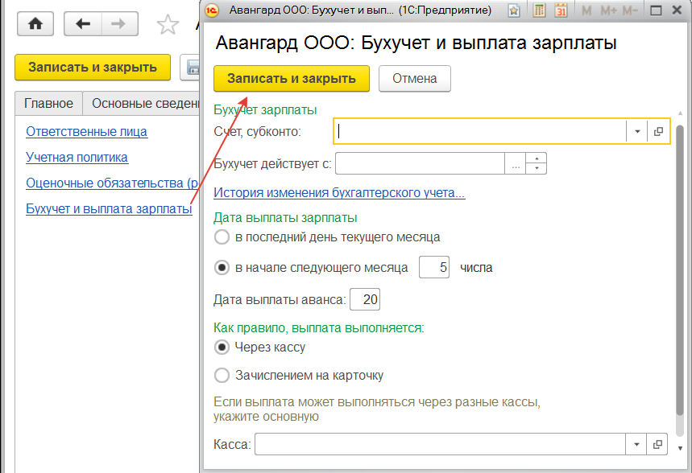The image size is (692, 473).
Task: Open the calendar icon showing 31
Action: [x=561, y=10]
